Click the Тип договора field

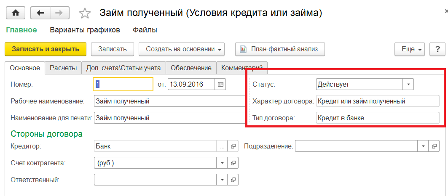click(378, 117)
